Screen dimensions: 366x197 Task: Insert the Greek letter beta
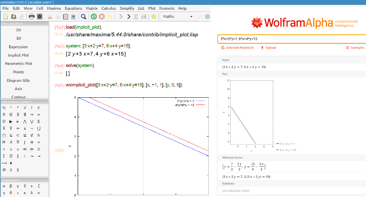coord(11,186)
